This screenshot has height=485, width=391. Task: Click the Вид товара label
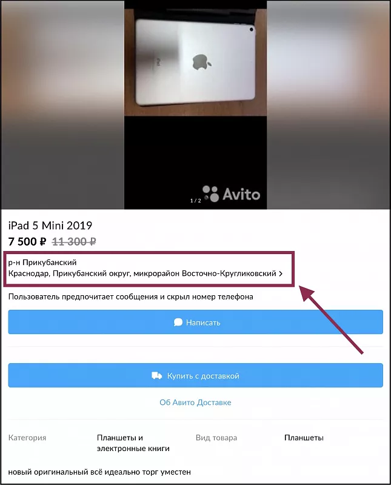pos(216,438)
